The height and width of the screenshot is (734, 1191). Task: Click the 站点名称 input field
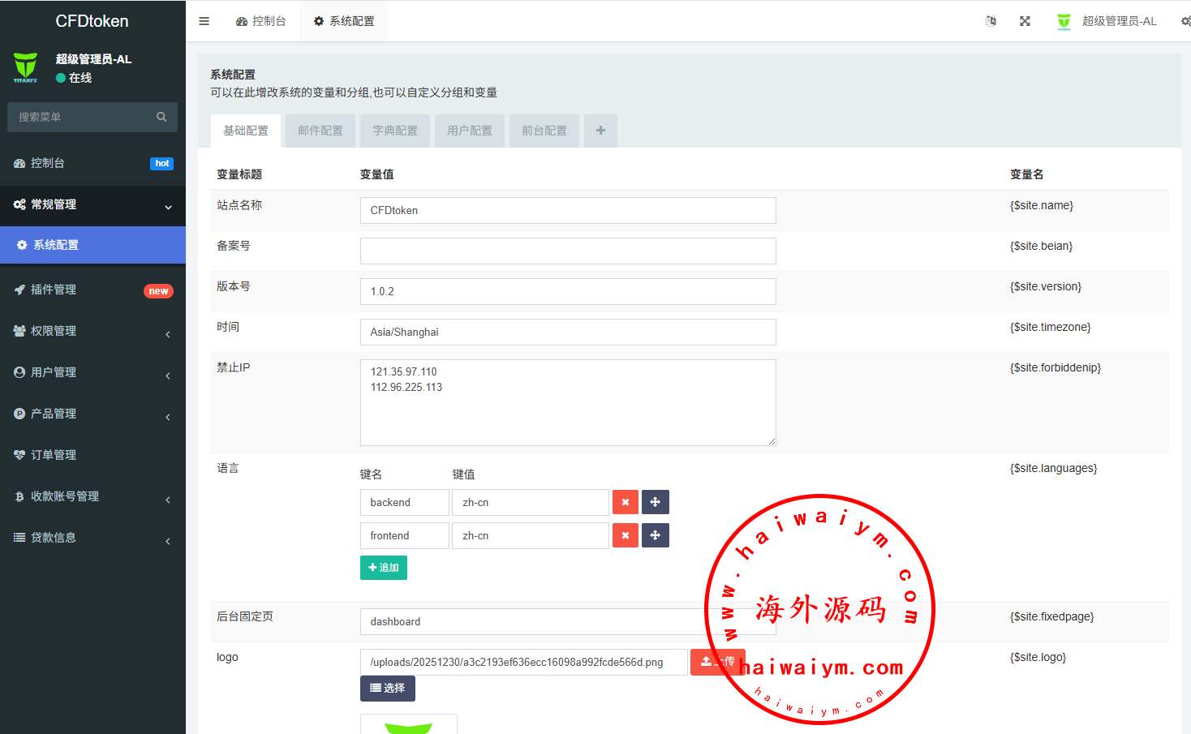(567, 210)
